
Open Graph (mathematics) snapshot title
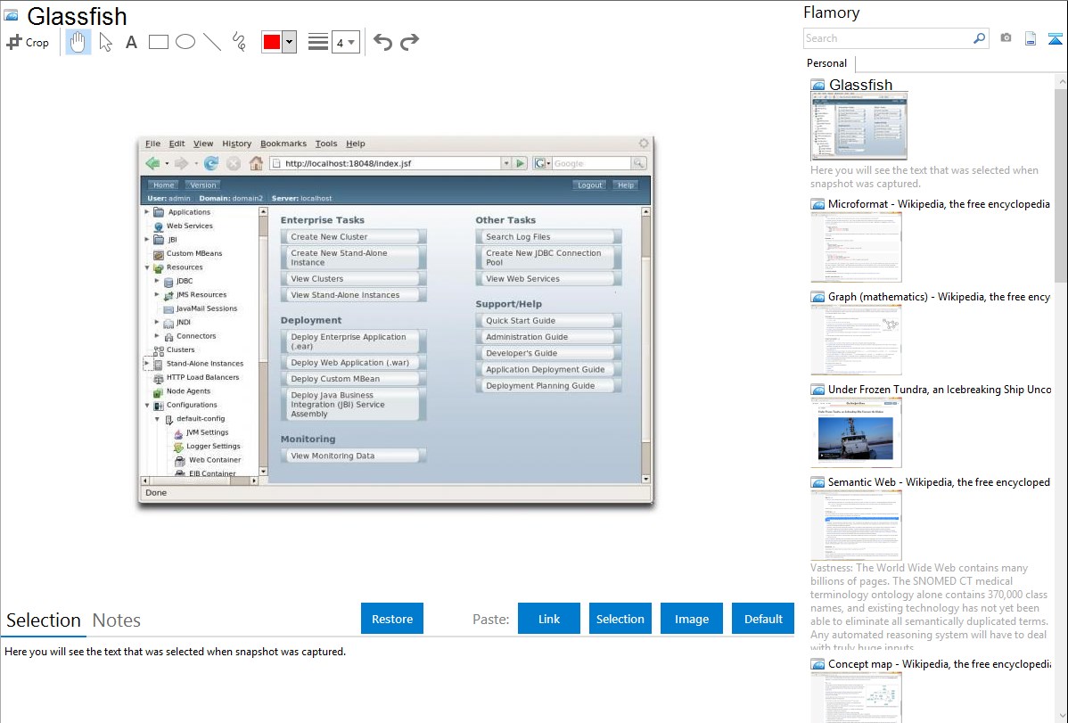939,297
